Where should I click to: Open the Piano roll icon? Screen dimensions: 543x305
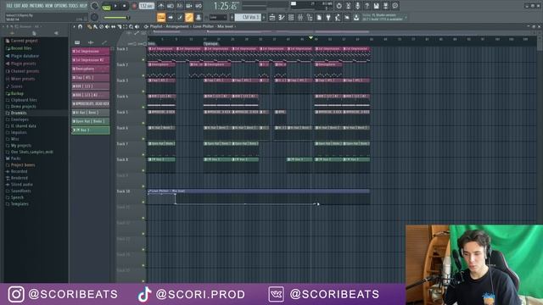[x=282, y=17]
